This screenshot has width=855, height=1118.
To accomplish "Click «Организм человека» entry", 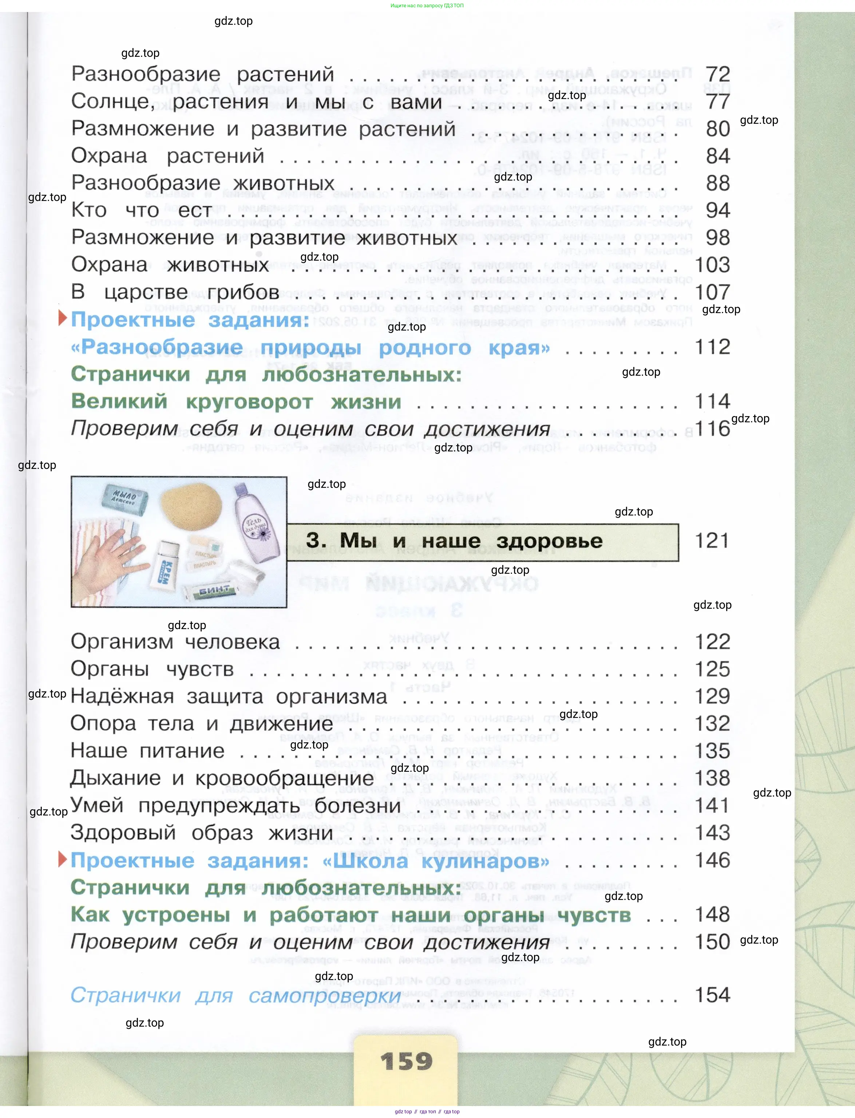I will click(x=175, y=642).
